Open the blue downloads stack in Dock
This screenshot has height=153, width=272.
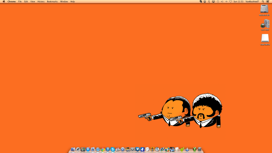[x=187, y=149]
